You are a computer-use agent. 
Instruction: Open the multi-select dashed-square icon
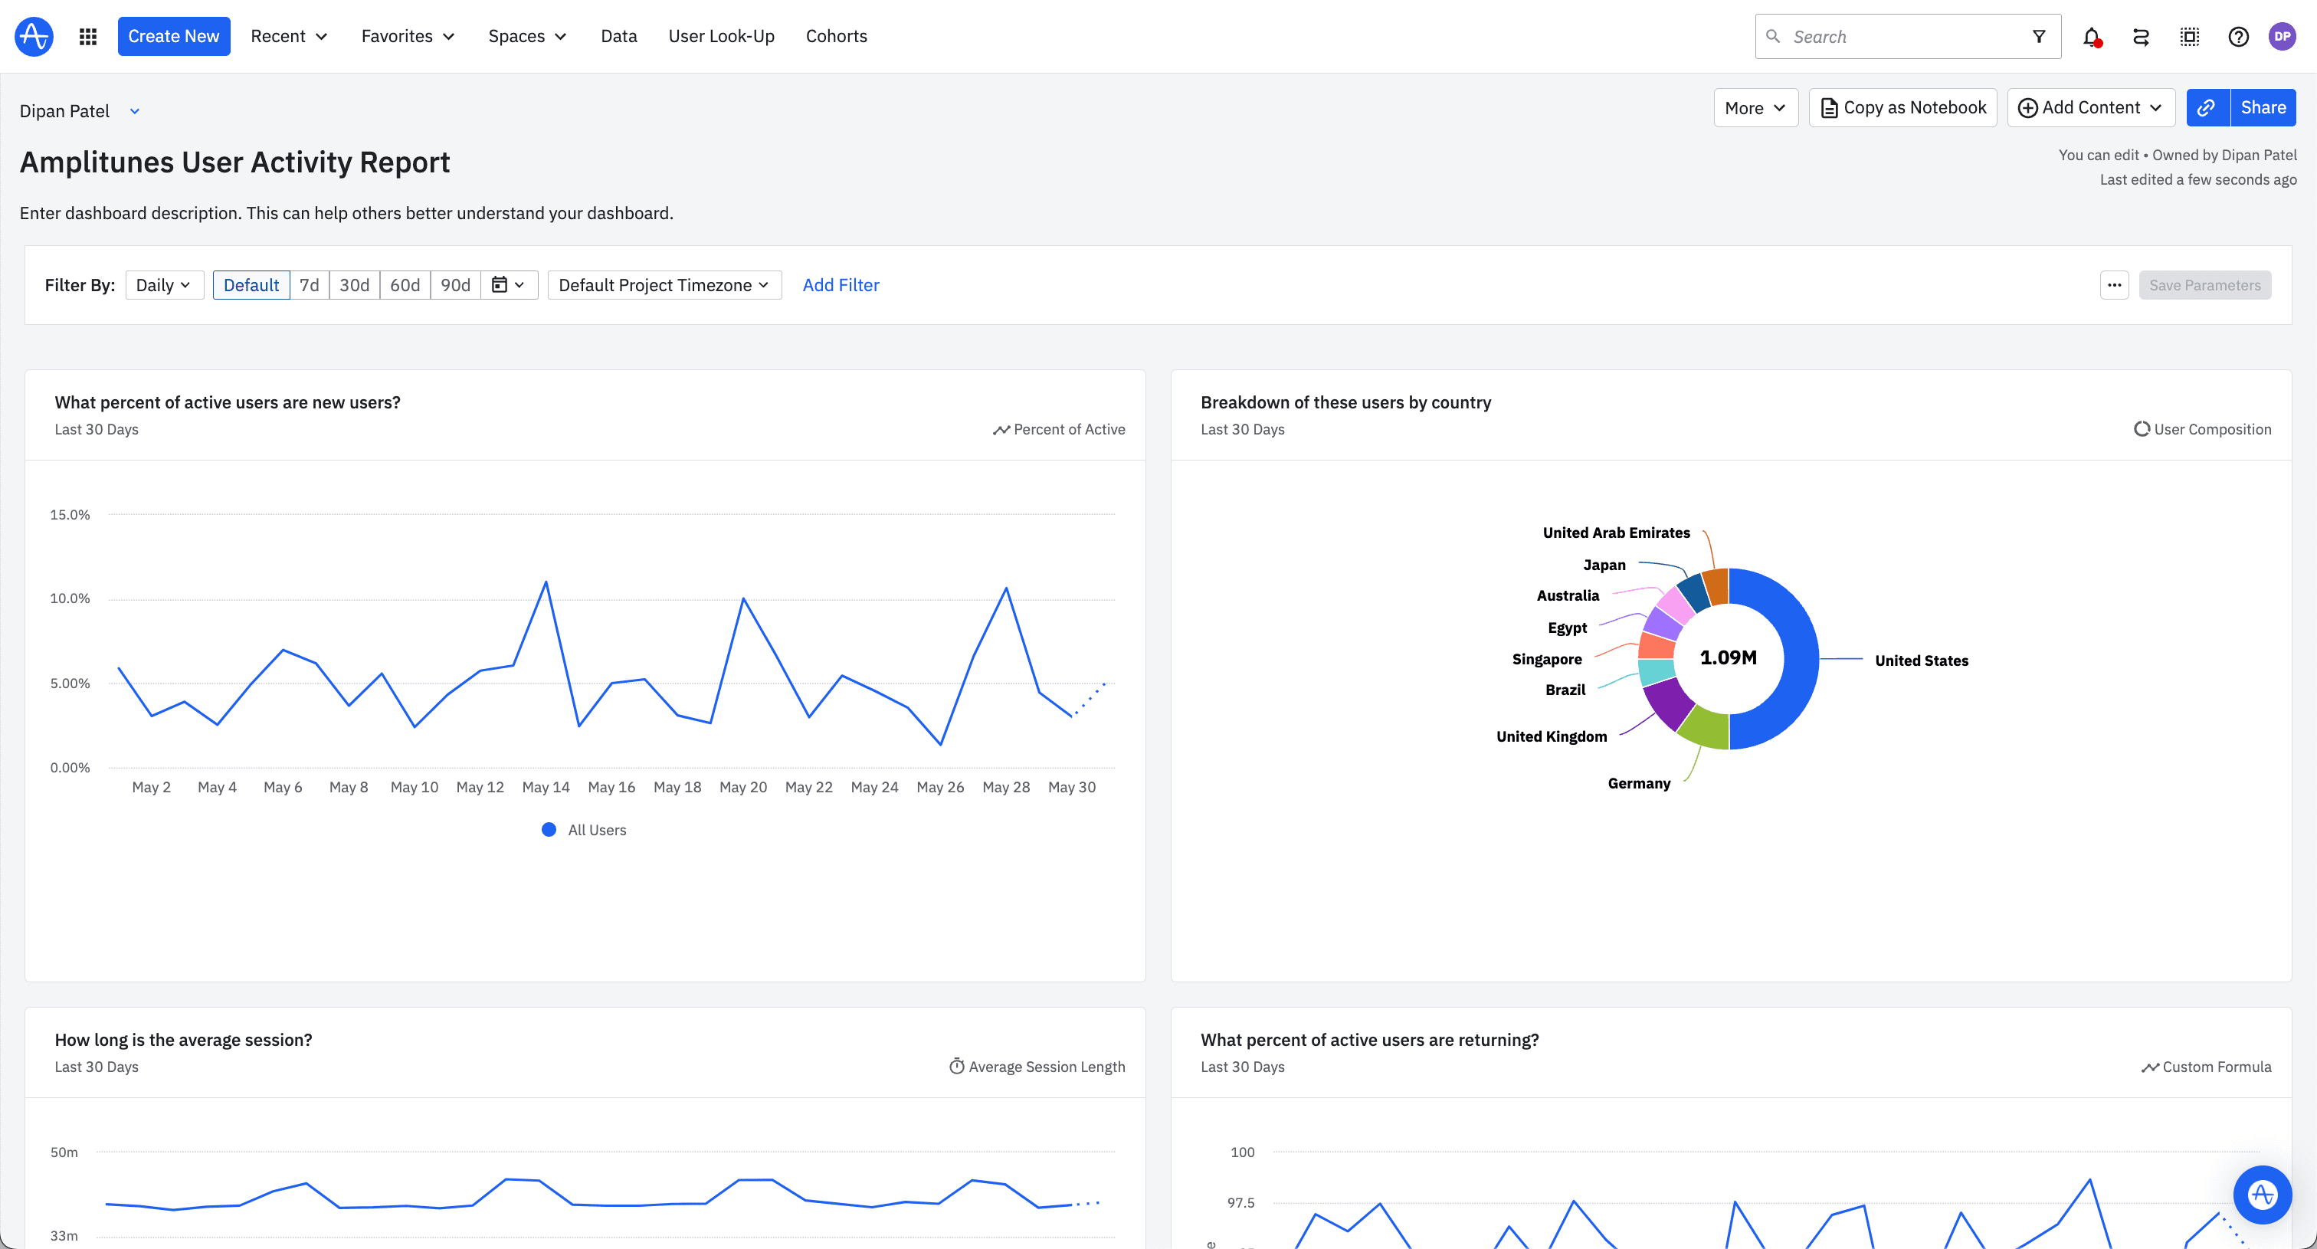[2189, 37]
